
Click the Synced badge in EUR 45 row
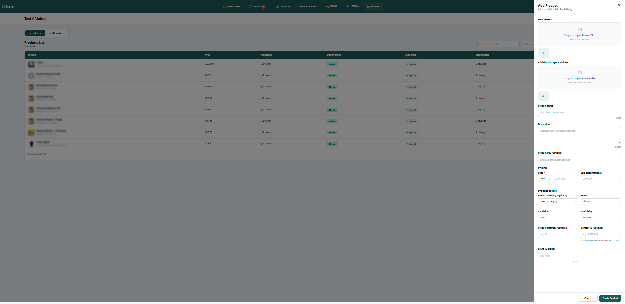[x=411, y=99]
